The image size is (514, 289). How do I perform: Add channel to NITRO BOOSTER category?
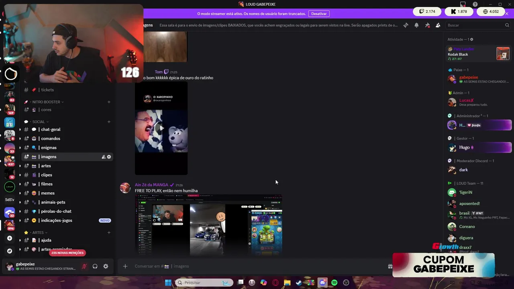point(109,102)
